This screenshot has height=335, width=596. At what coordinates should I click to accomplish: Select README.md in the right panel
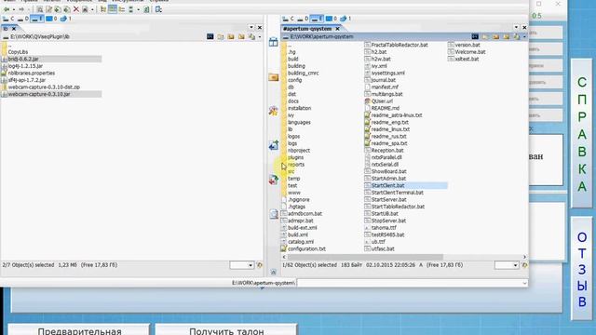pyautogui.click(x=385, y=108)
